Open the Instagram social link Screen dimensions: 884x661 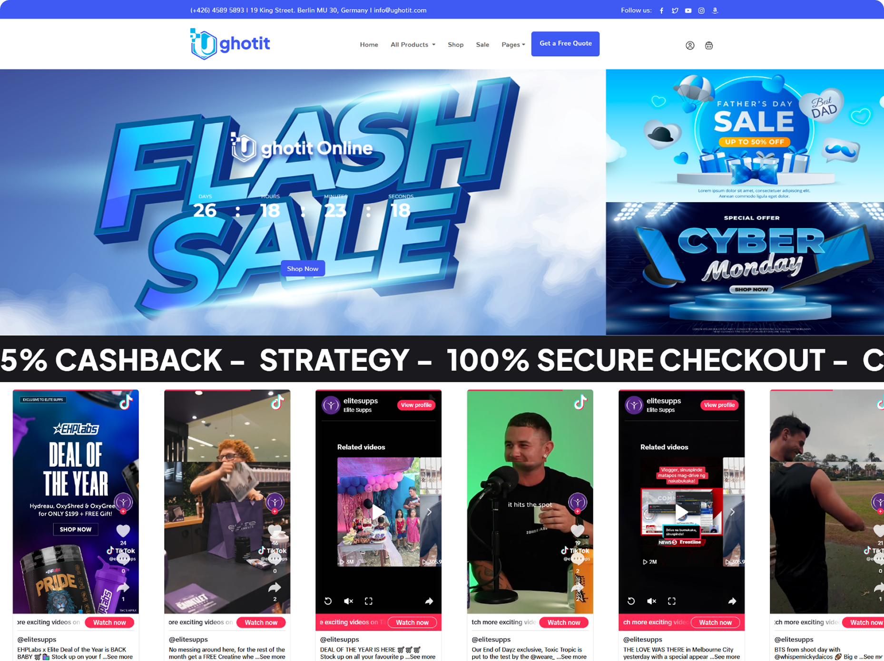coord(701,10)
